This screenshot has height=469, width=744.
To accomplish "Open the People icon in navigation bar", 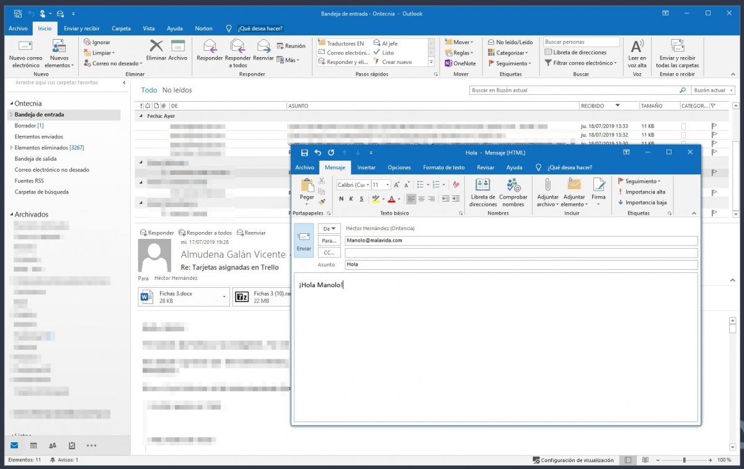I will 53,445.
